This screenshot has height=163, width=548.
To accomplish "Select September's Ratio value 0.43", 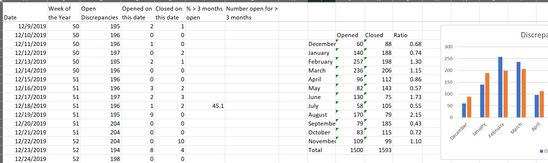I will pyautogui.click(x=407, y=124).
